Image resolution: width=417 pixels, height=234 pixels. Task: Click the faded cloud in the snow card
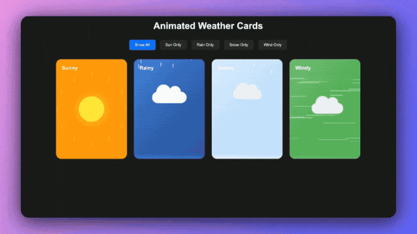tap(247, 91)
